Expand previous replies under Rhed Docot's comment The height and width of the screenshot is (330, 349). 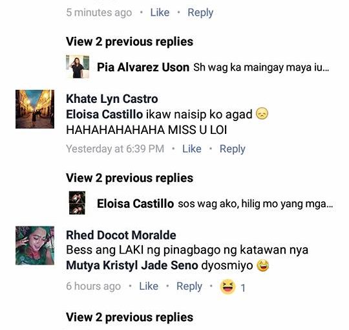tap(129, 318)
